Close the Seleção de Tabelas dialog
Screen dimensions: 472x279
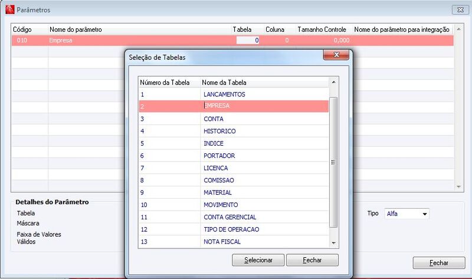[x=336, y=55]
